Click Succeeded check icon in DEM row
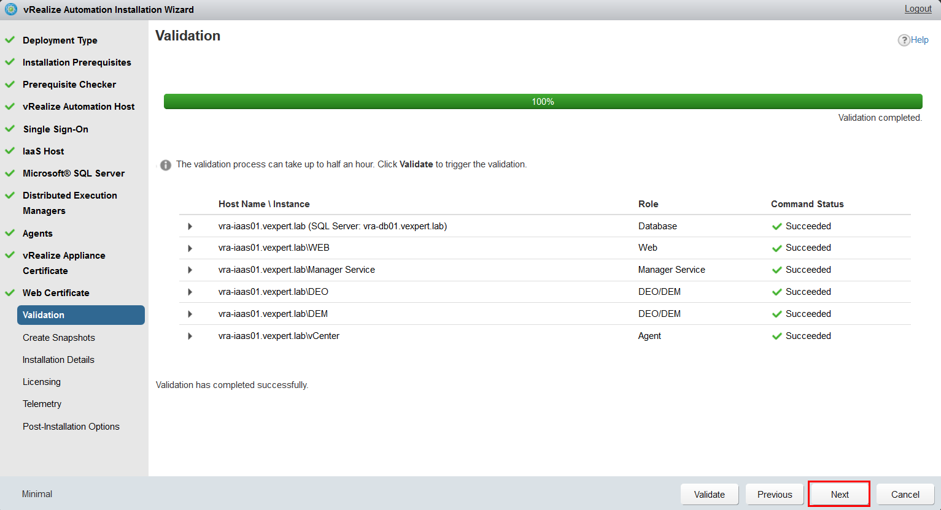The height and width of the screenshot is (510, 941). coord(776,314)
